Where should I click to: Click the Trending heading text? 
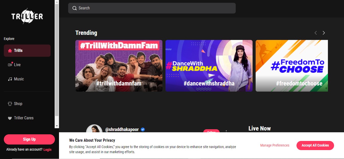pyautogui.click(x=86, y=33)
